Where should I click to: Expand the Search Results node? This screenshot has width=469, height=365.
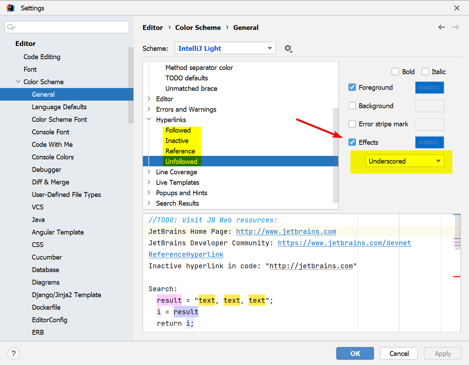coord(149,203)
